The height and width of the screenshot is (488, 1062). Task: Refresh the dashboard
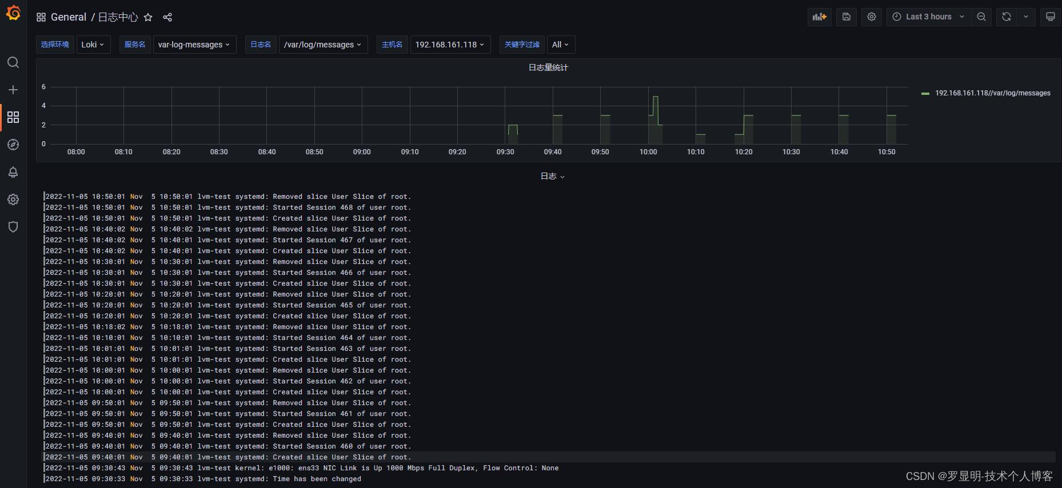(x=1007, y=17)
